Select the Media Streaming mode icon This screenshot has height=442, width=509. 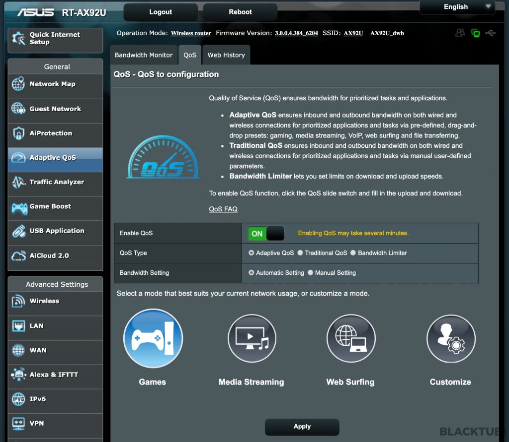coord(252,338)
